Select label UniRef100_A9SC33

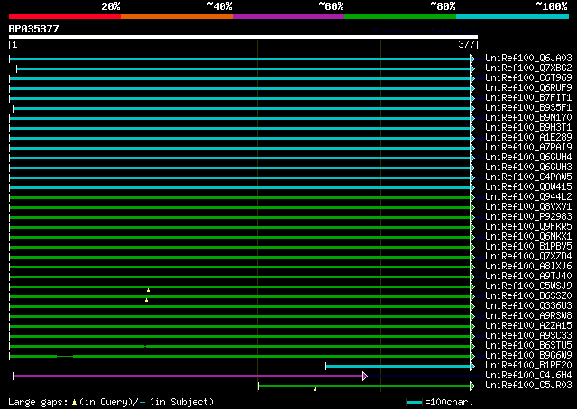click(528, 336)
